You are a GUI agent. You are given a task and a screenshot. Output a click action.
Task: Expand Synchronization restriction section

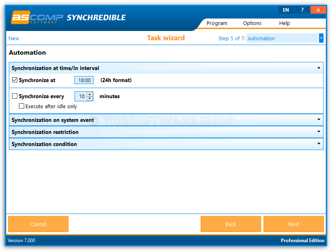point(166,132)
